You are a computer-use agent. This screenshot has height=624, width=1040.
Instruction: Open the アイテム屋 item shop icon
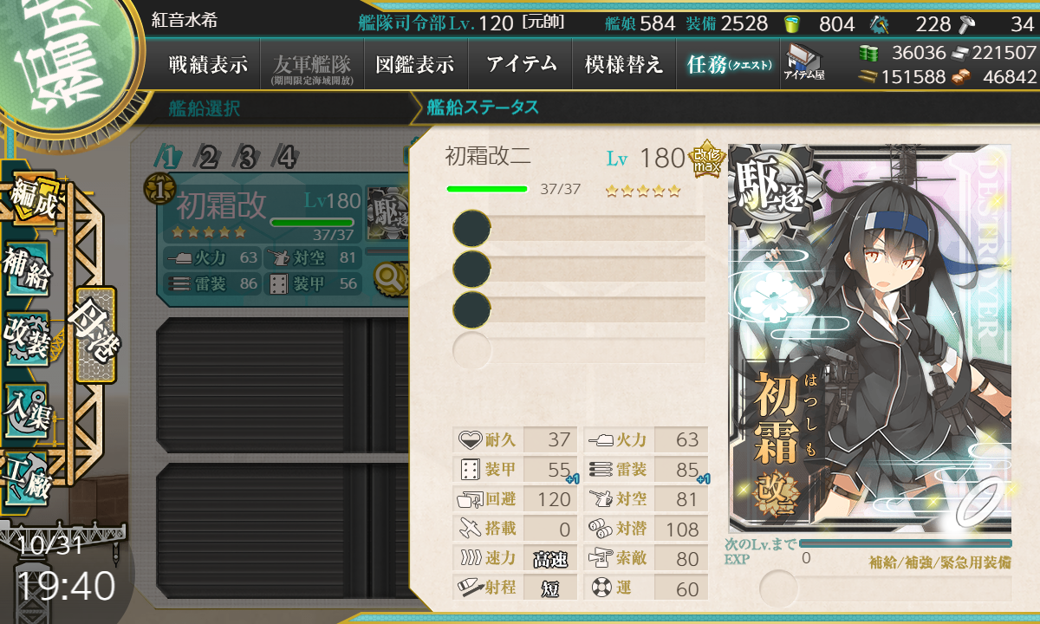804,62
